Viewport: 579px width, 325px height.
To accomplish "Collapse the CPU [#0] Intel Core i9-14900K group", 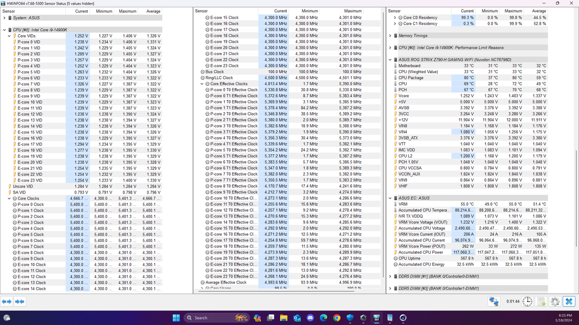I will pos(5,30).
